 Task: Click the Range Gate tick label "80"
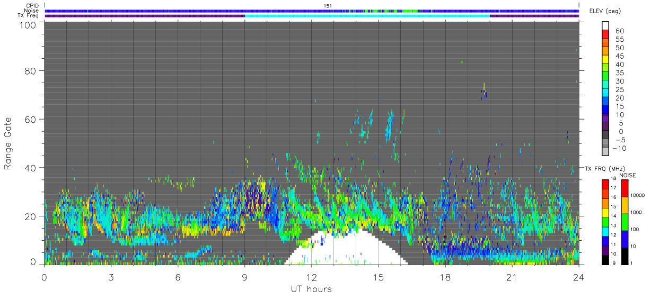coord(31,70)
